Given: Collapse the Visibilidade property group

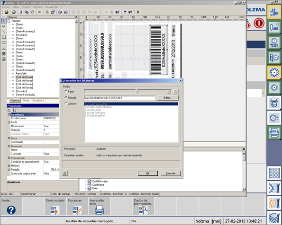Looking at the screenshot, I should point(9,158).
